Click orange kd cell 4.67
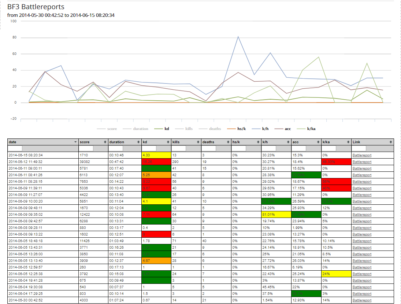The image size is (401, 304). pos(156,261)
